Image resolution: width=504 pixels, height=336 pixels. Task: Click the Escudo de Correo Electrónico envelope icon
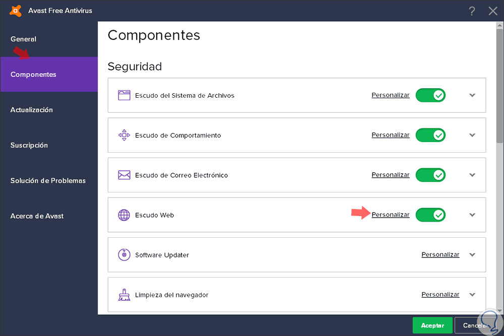pos(124,175)
